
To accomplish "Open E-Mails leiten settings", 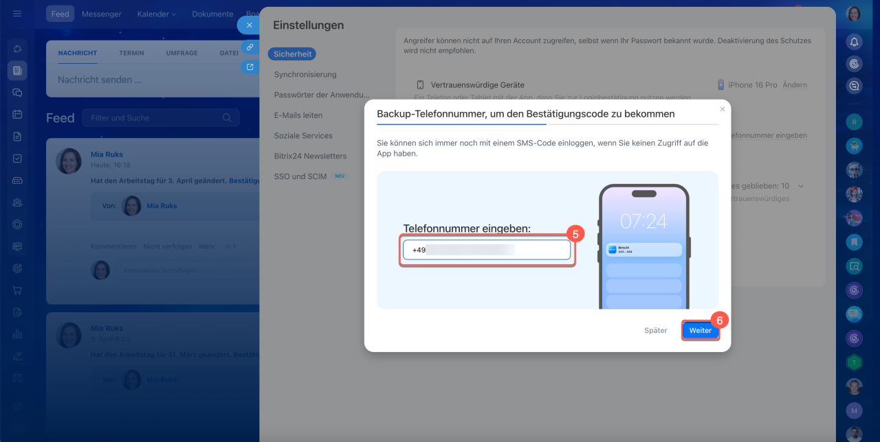I will point(298,115).
